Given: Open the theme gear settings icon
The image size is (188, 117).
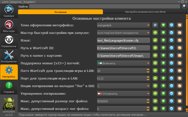Looking at the screenshot, I should (x=155, y=25).
